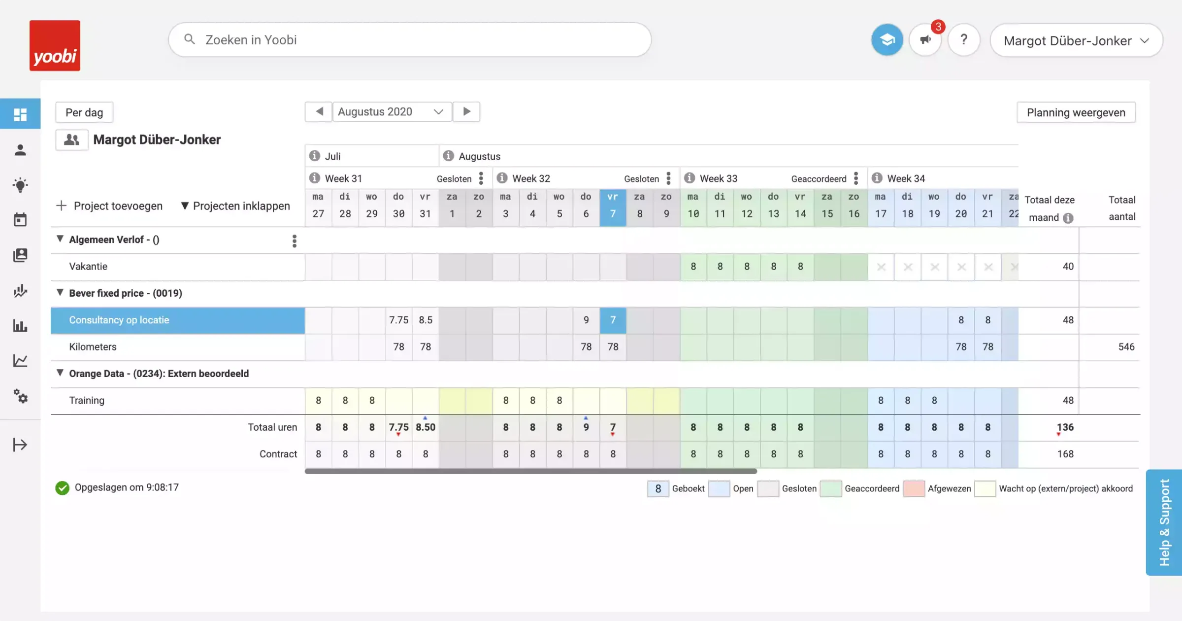The width and height of the screenshot is (1182, 621).
Task: Open the calendar sidebar icon
Action: (x=20, y=220)
